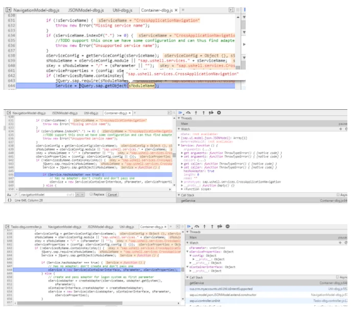Image resolution: width=353 pixels, height=313 pixels.
Task: Click Step out icon in middle DevTools panel
Action: click(x=203, y=113)
